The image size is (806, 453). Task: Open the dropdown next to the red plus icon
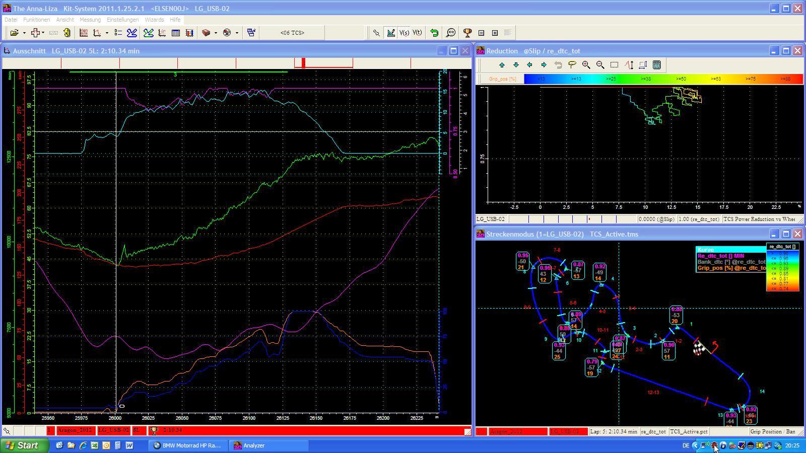tap(43, 33)
